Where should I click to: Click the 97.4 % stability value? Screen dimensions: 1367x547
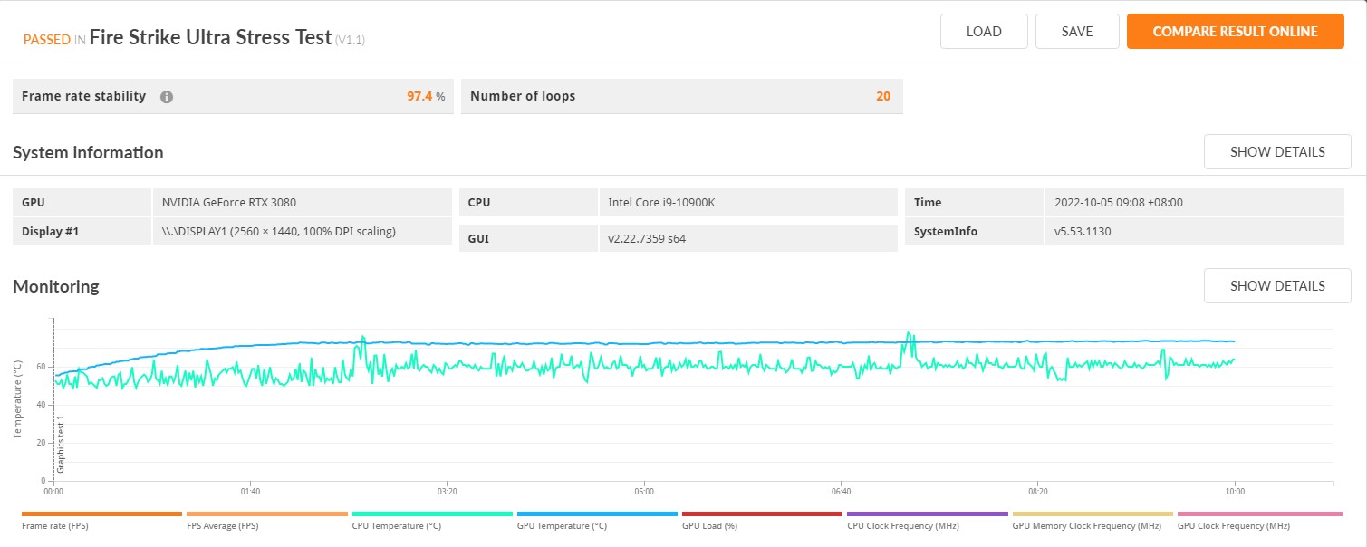(426, 96)
